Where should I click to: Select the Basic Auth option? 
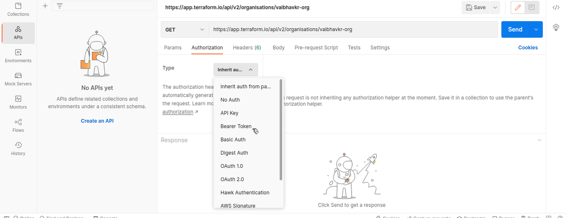point(247,140)
